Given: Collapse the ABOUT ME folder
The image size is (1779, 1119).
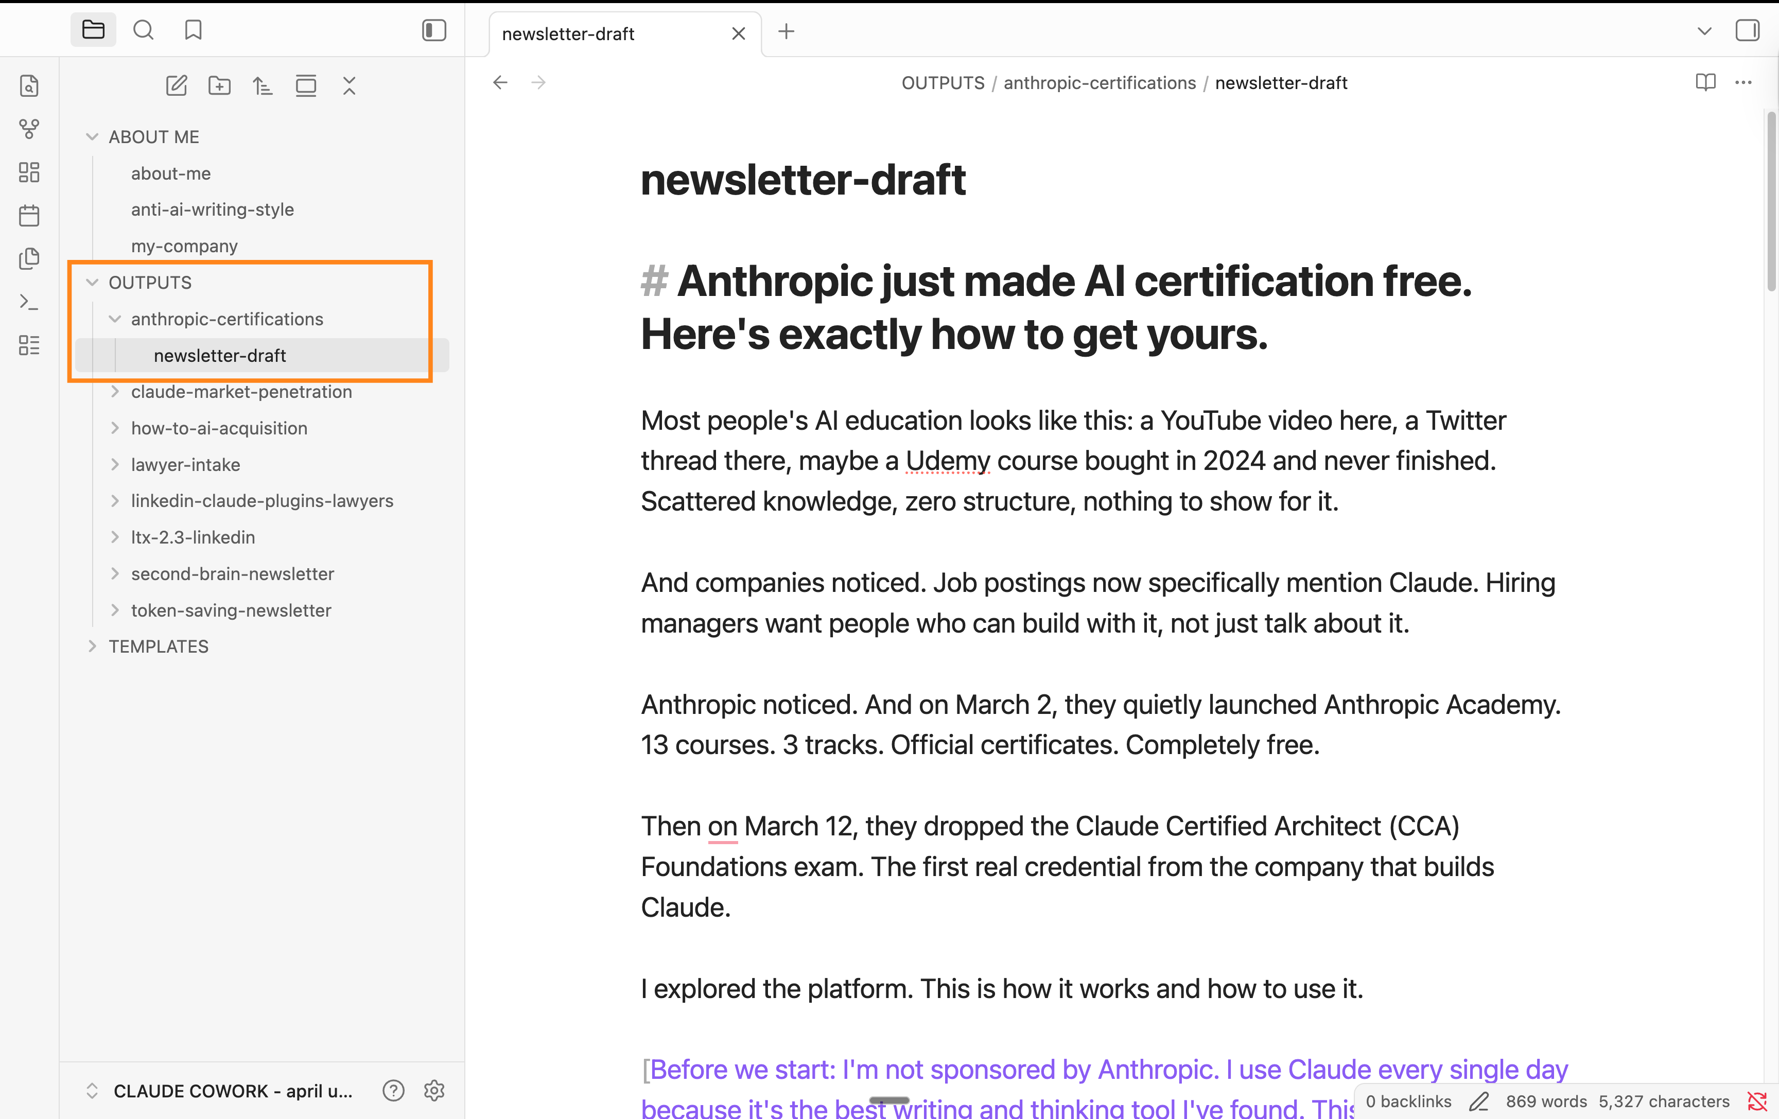Looking at the screenshot, I should click(x=92, y=136).
